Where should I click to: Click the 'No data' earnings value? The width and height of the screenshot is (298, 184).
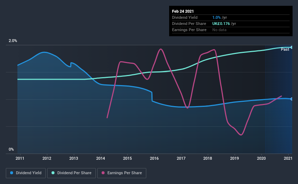[219, 30]
